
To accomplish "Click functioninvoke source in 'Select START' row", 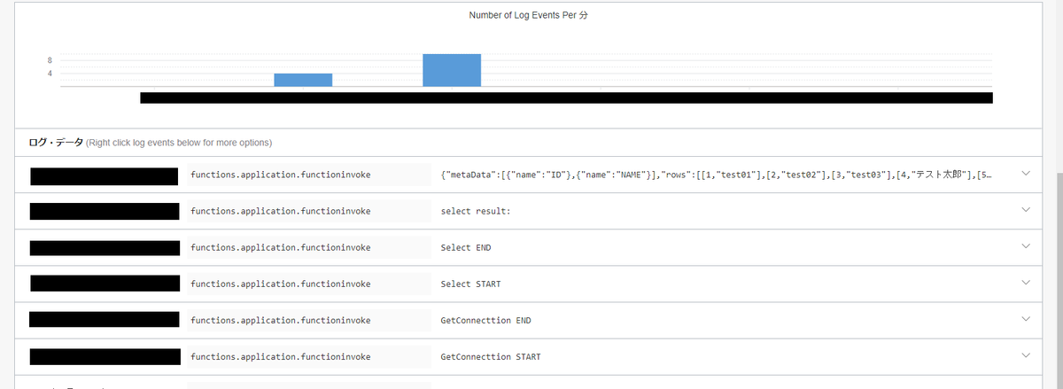I will point(280,284).
